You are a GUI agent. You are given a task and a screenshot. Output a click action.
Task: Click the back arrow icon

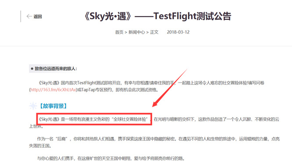point(29,17)
